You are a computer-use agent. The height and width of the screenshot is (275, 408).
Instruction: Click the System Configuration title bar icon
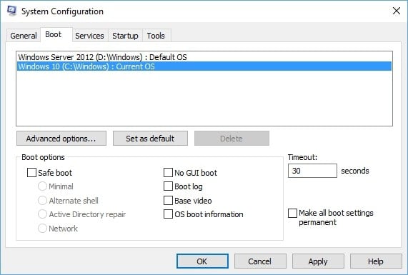(11, 11)
